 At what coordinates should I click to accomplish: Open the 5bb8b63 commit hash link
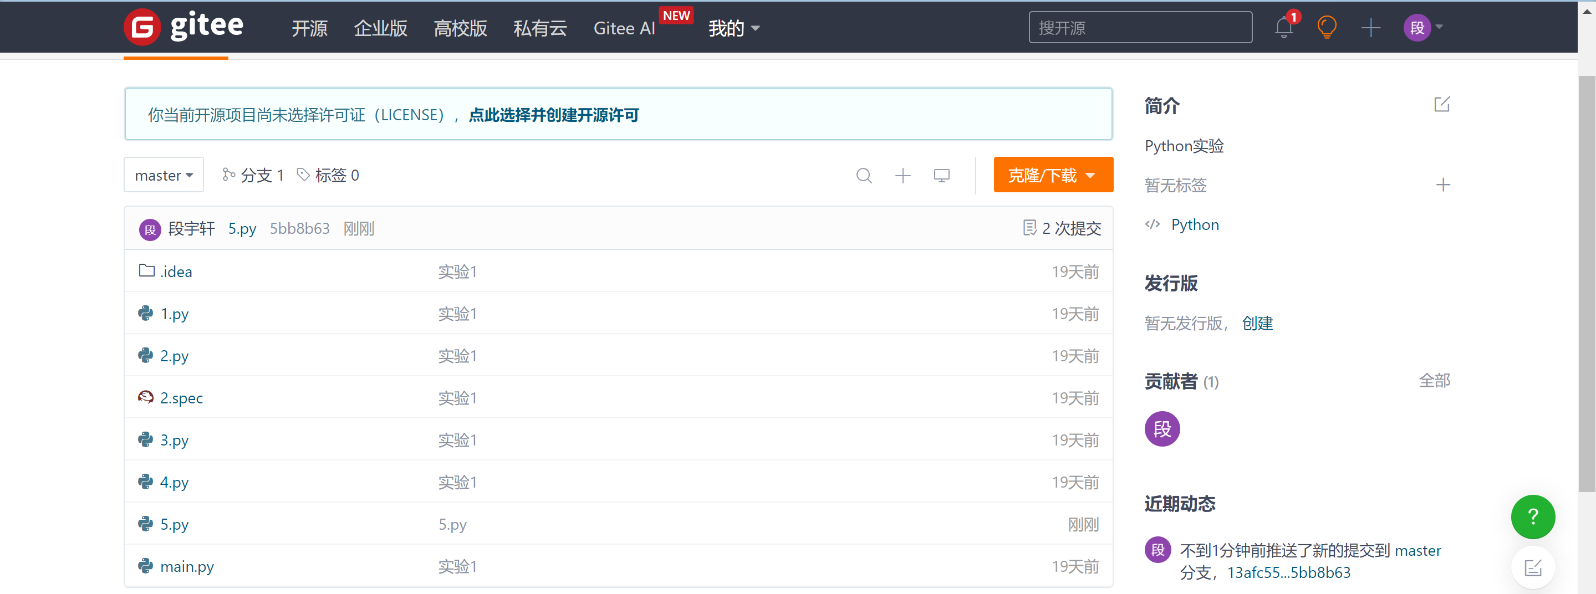[299, 228]
